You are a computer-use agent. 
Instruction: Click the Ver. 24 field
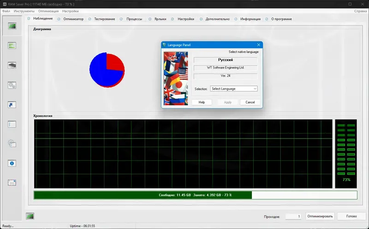(226, 76)
